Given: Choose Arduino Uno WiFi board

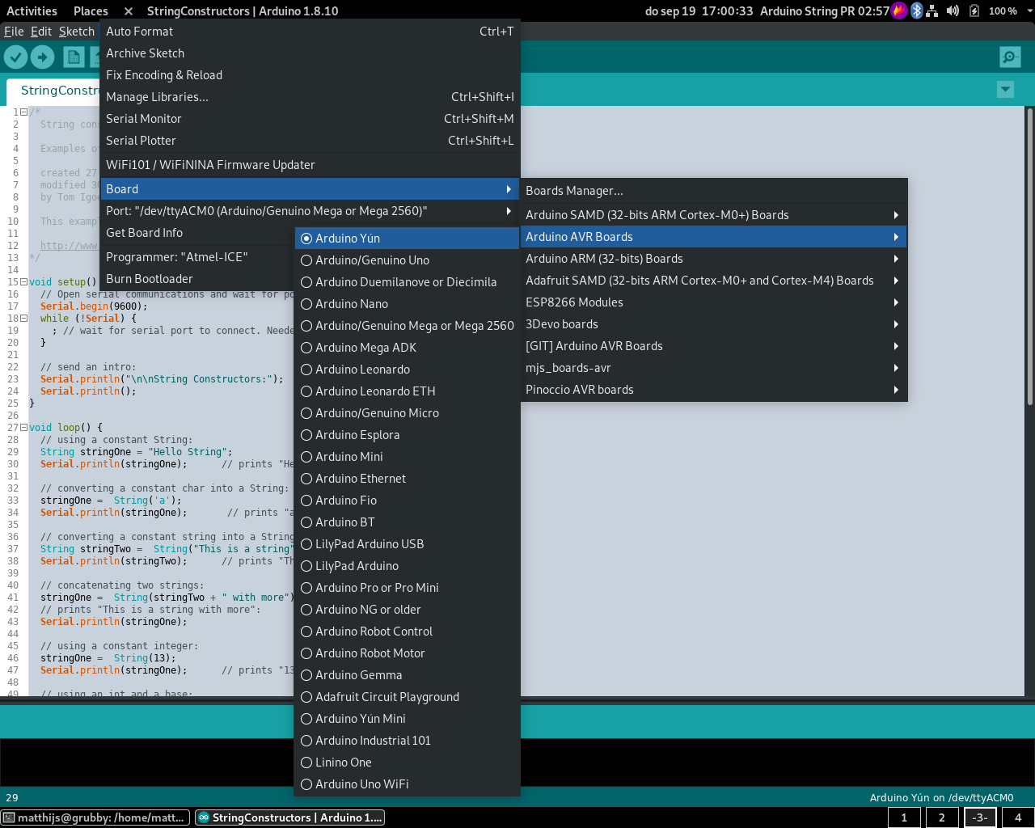Looking at the screenshot, I should pyautogui.click(x=407, y=784).
